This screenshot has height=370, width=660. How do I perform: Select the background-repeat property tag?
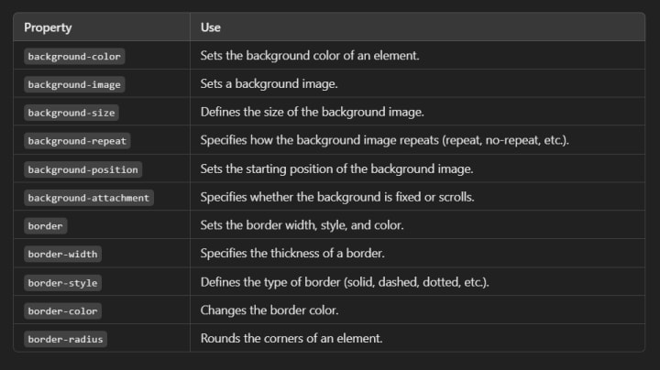[x=77, y=141]
